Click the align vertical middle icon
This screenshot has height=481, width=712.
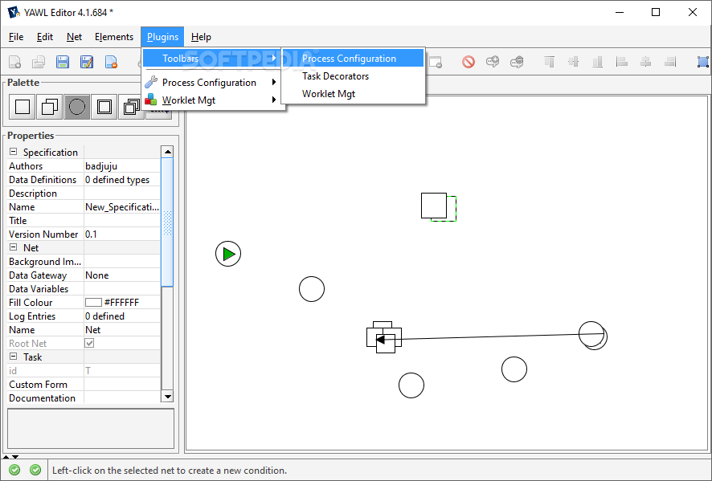pos(574,62)
